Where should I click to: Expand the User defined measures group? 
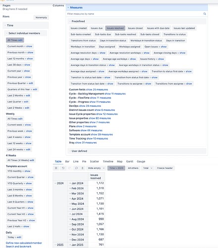(70, 151)
